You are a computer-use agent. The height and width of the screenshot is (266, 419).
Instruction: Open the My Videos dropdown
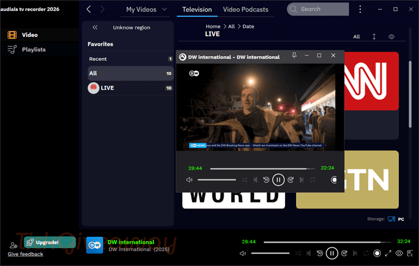coord(146,9)
